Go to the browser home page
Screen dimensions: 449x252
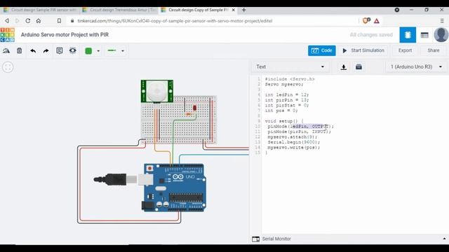[x=39, y=21]
